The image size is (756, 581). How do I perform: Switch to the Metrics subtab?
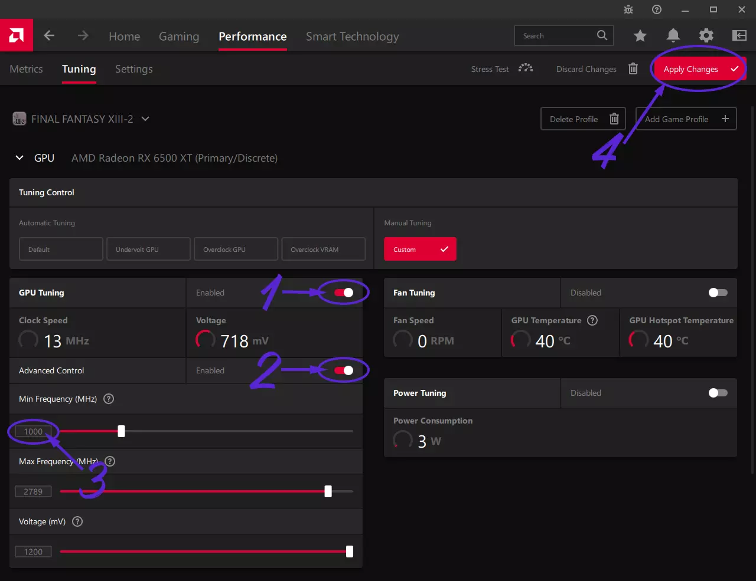(x=27, y=69)
